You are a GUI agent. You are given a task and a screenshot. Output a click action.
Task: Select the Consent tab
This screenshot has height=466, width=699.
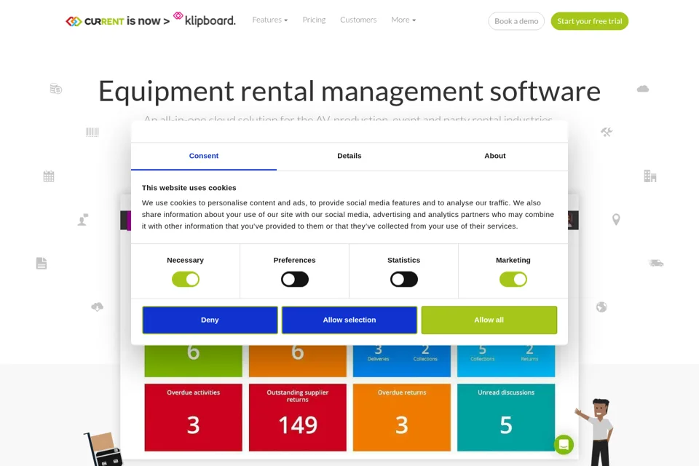tap(204, 156)
